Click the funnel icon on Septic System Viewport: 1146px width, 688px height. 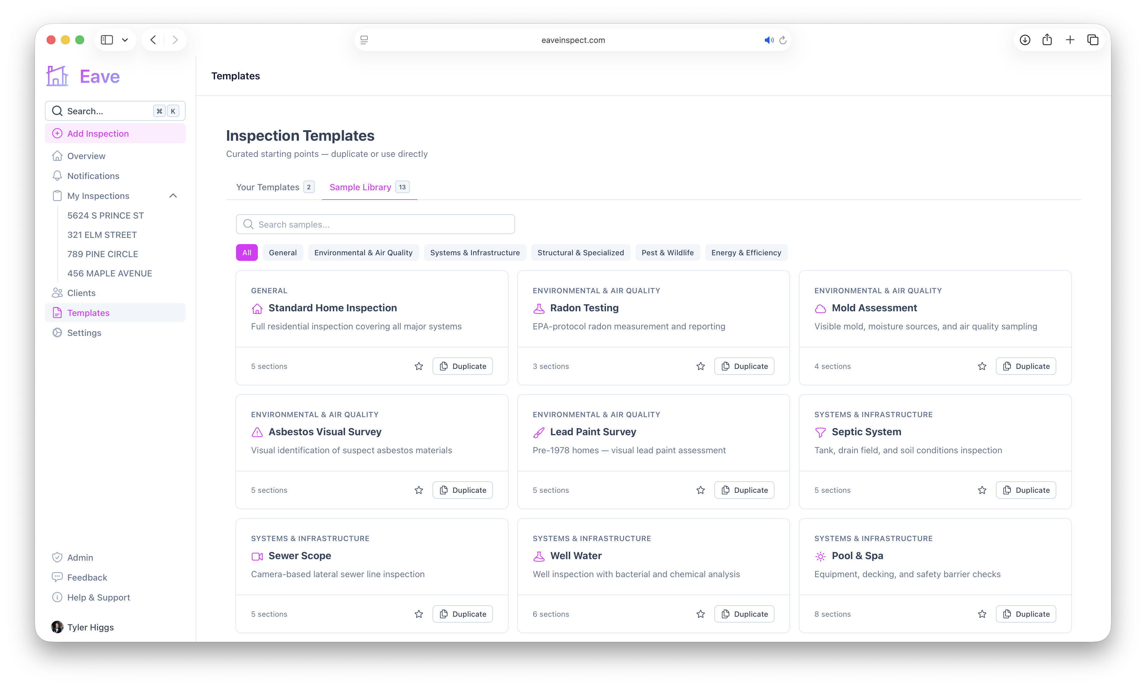point(820,432)
